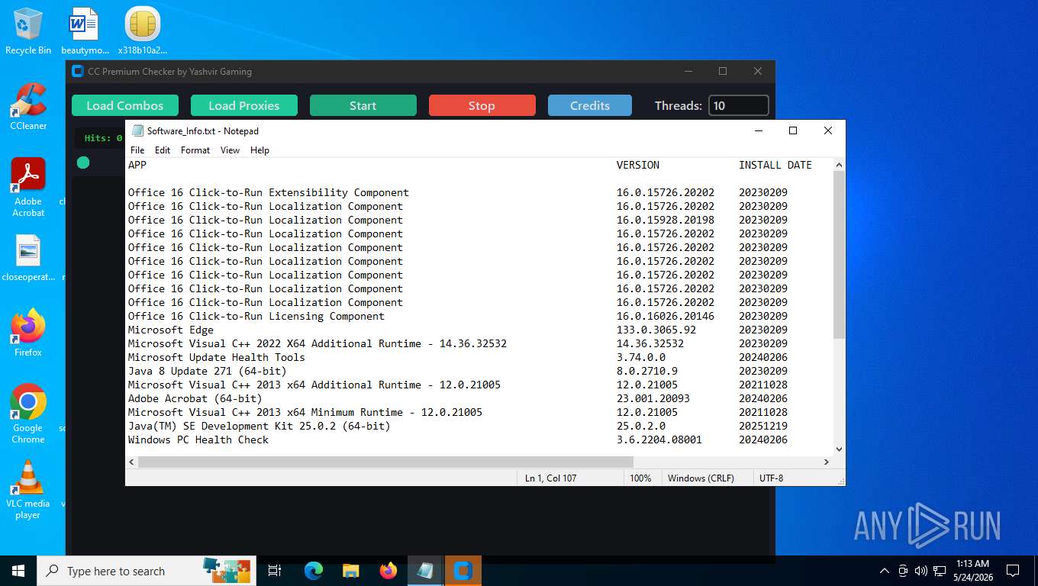Click the green status dot in checker window

click(83, 163)
